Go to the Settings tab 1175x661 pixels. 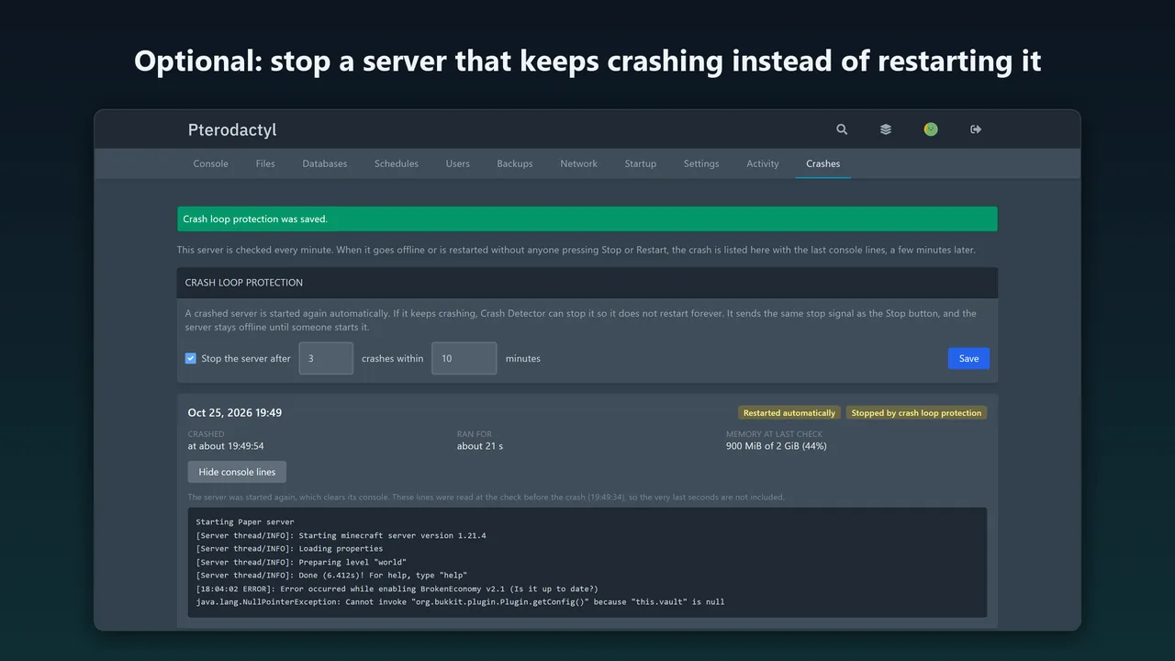pos(701,163)
